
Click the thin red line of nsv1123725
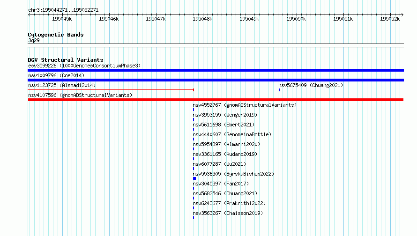(111, 90)
